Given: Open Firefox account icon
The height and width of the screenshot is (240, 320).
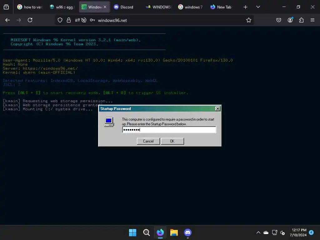Looking at the screenshot, I should click(290, 20).
